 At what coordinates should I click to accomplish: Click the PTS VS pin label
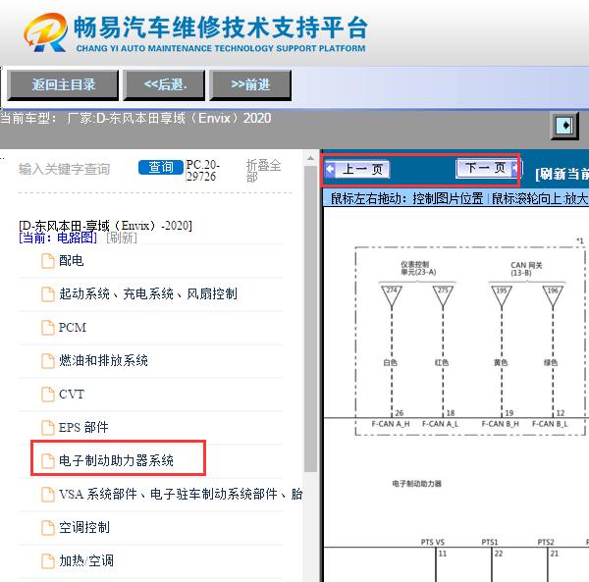(x=432, y=542)
